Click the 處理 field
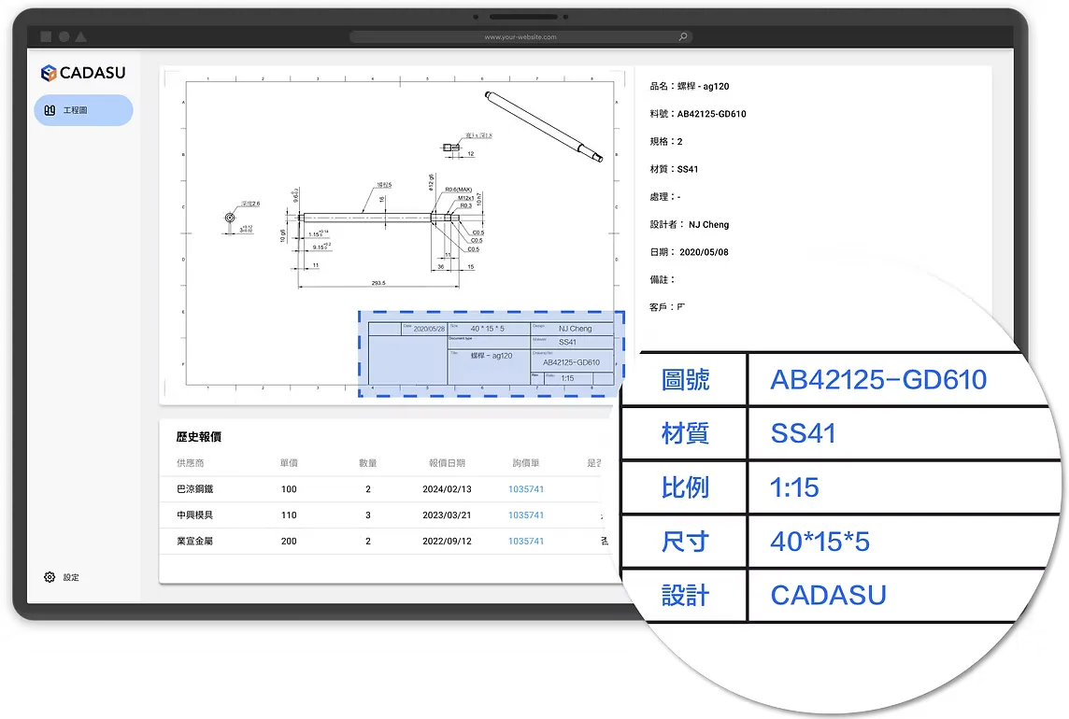This screenshot has width=1069, height=719. pyautogui.click(x=664, y=197)
